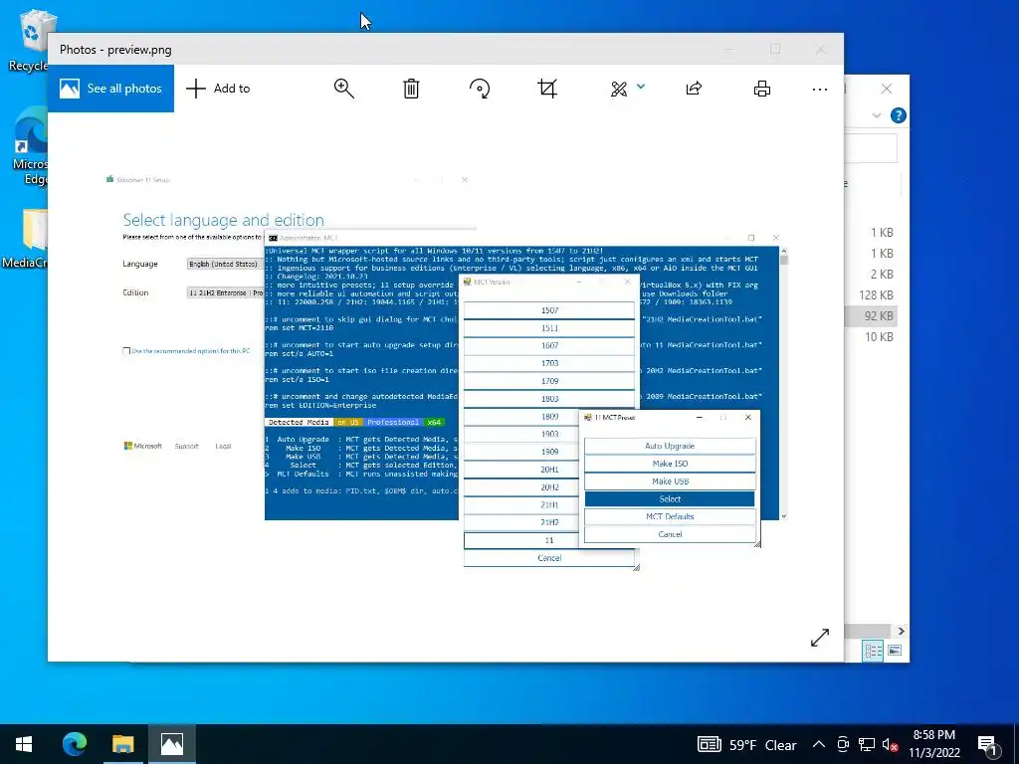Click the displayed preview.png image
This screenshot has width=1019, height=764.
pyautogui.click(x=446, y=370)
